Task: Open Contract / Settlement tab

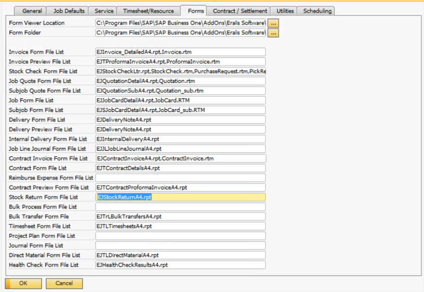Action: [x=240, y=11]
